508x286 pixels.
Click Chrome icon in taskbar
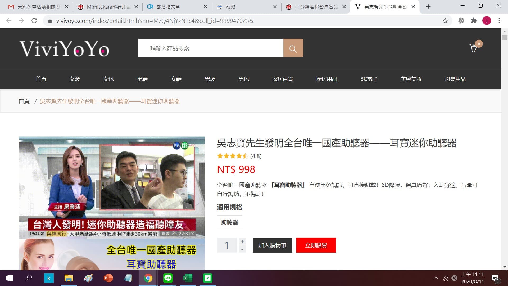[x=148, y=278]
